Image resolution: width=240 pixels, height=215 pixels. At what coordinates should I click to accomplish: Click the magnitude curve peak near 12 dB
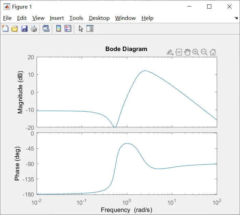point(145,71)
